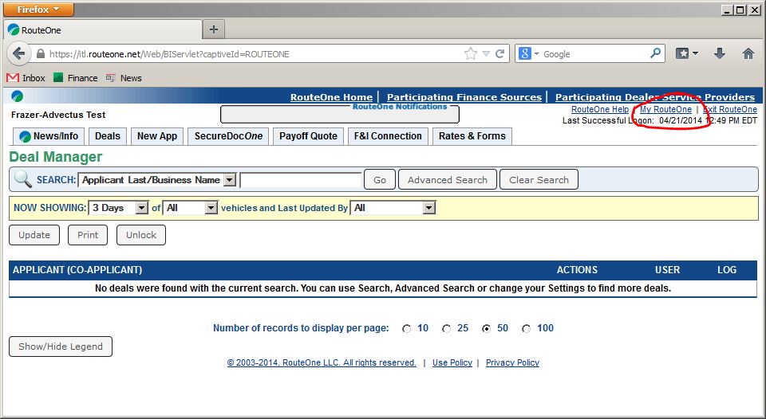766x419 pixels.
Task: Go to the browser Home icon
Action: 748,53
